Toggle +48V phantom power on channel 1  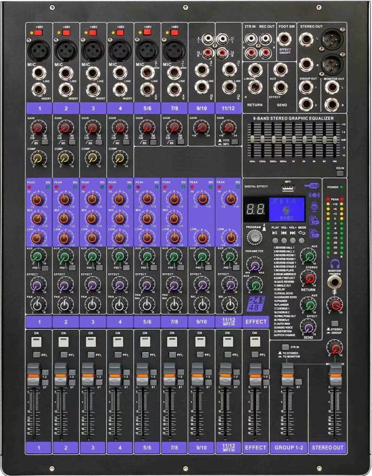pos(39,33)
